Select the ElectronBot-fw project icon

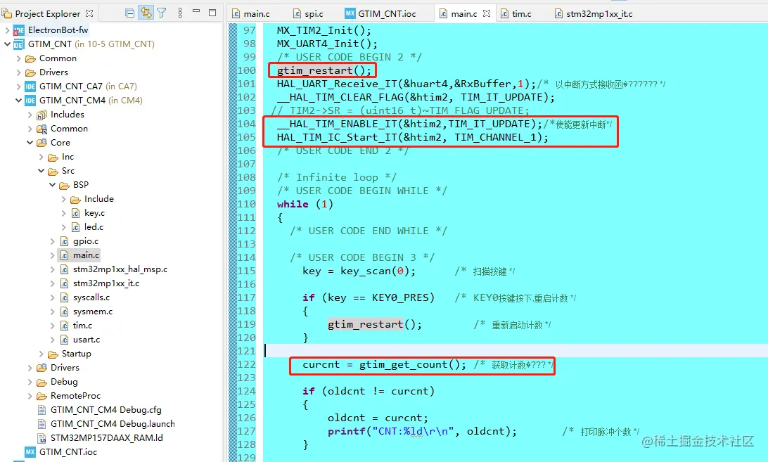coord(18,30)
